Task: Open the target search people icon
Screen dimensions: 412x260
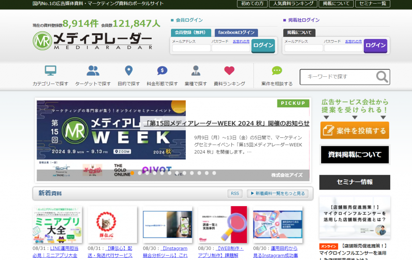Action: pyautogui.click(x=93, y=71)
